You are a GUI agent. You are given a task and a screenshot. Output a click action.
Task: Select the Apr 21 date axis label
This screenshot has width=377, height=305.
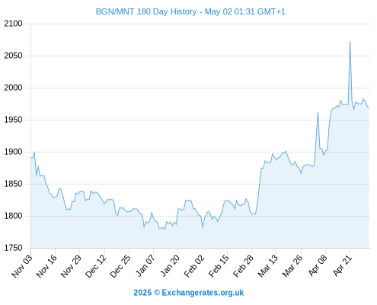(342, 265)
